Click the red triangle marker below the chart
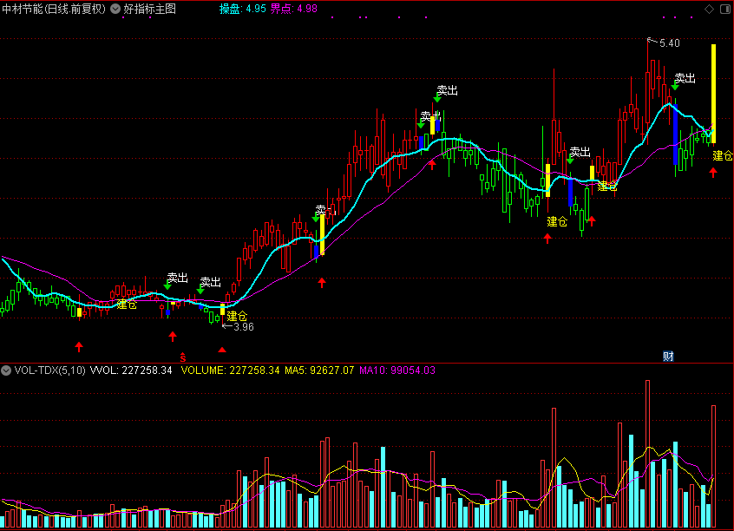 (223, 350)
